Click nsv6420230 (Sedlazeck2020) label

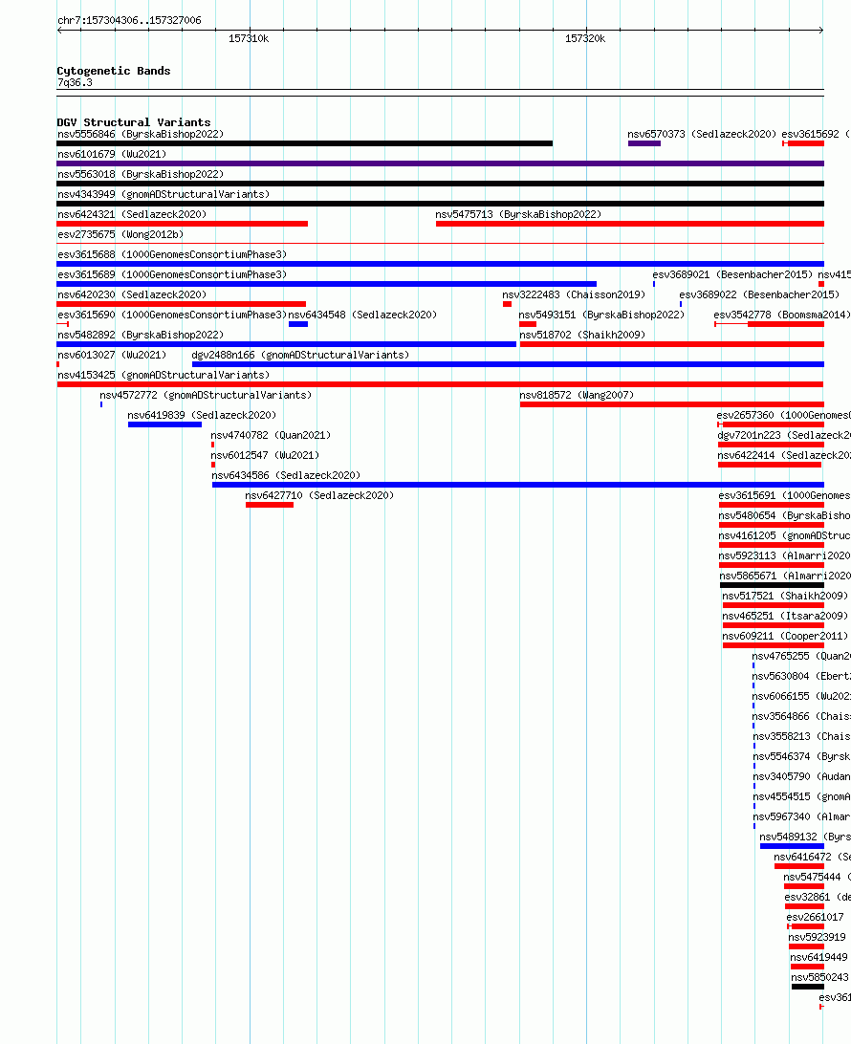pos(132,294)
